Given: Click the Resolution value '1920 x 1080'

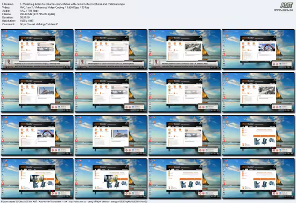Looking at the screenshot, I should coord(26,21).
